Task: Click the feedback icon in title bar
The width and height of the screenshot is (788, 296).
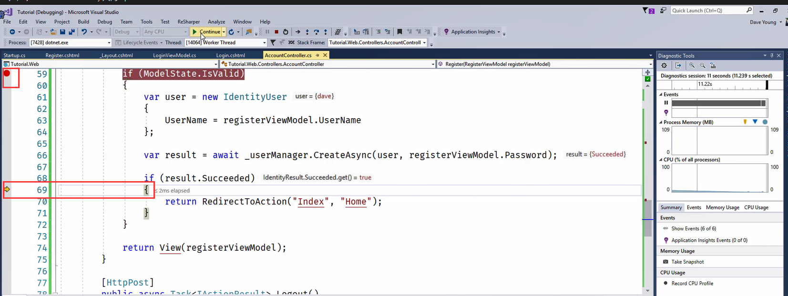Action: [663, 10]
